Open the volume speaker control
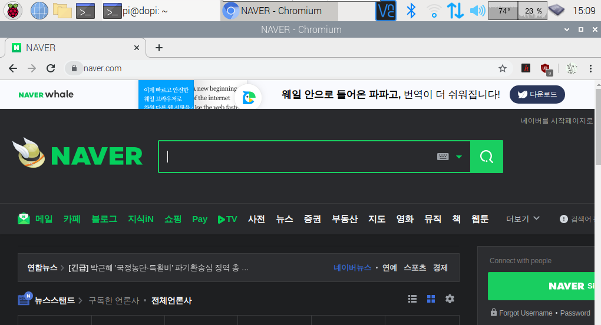 477,11
